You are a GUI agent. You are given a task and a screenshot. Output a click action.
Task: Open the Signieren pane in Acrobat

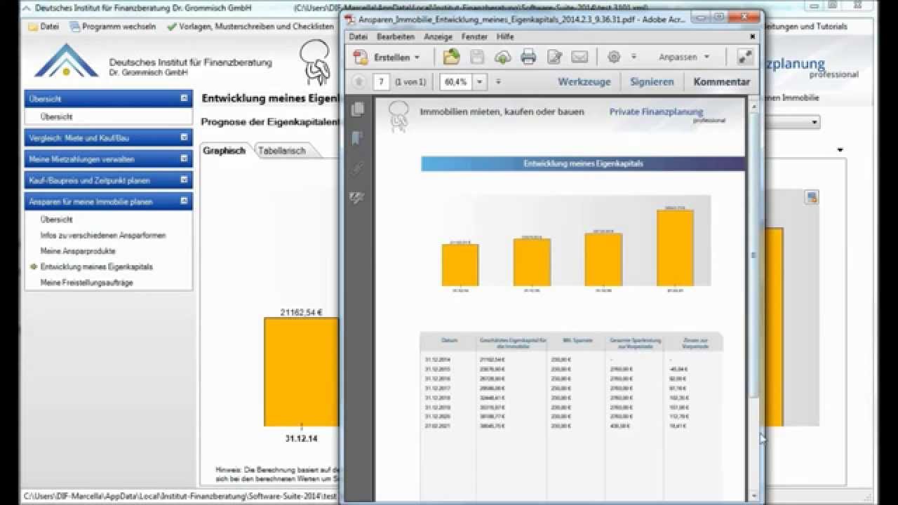652,81
